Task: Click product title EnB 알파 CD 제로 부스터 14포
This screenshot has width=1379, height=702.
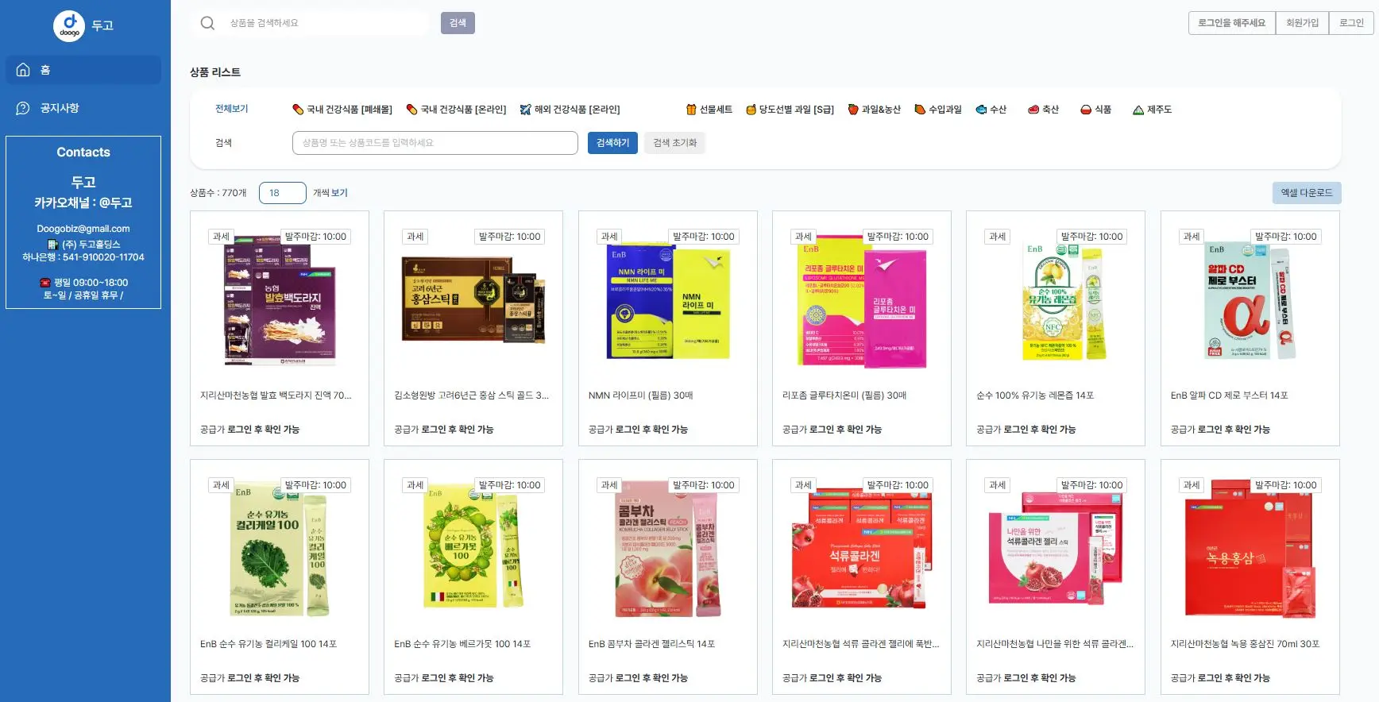Action: point(1230,395)
